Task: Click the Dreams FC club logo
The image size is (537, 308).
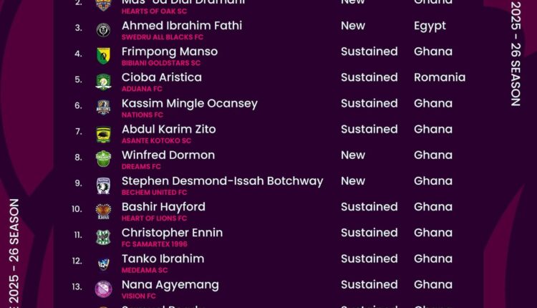Action: pos(103,159)
